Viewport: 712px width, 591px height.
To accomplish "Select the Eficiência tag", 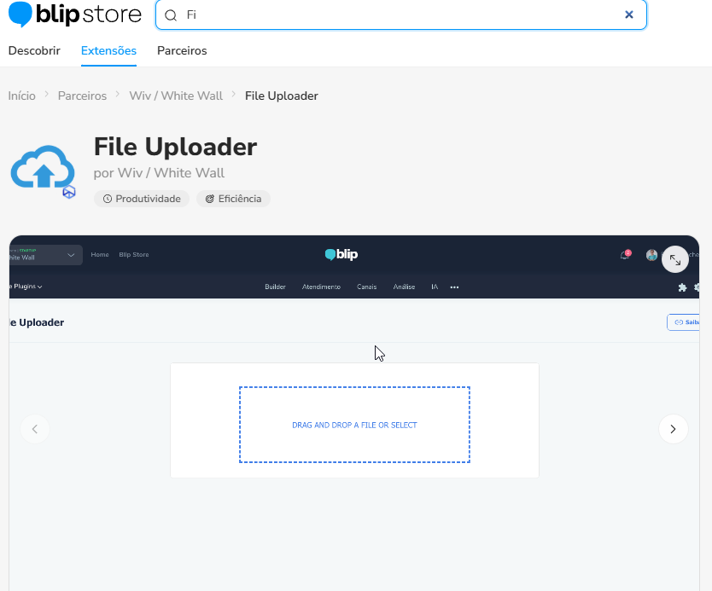I will (233, 199).
